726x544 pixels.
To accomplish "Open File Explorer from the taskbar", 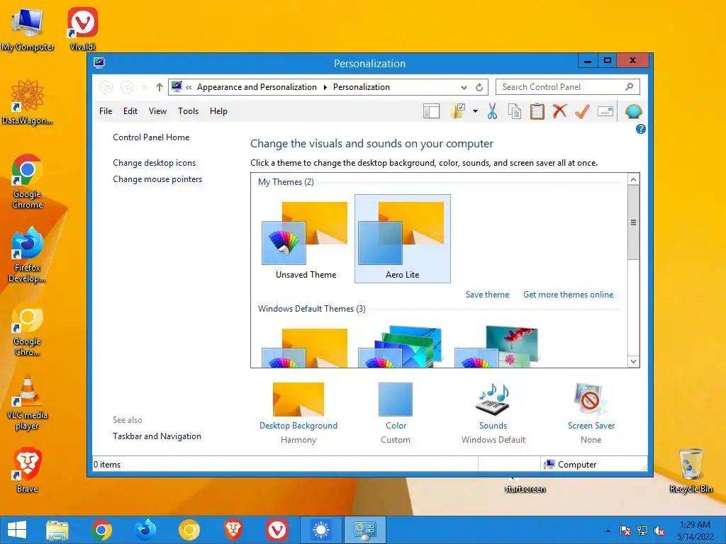I will click(x=57, y=530).
